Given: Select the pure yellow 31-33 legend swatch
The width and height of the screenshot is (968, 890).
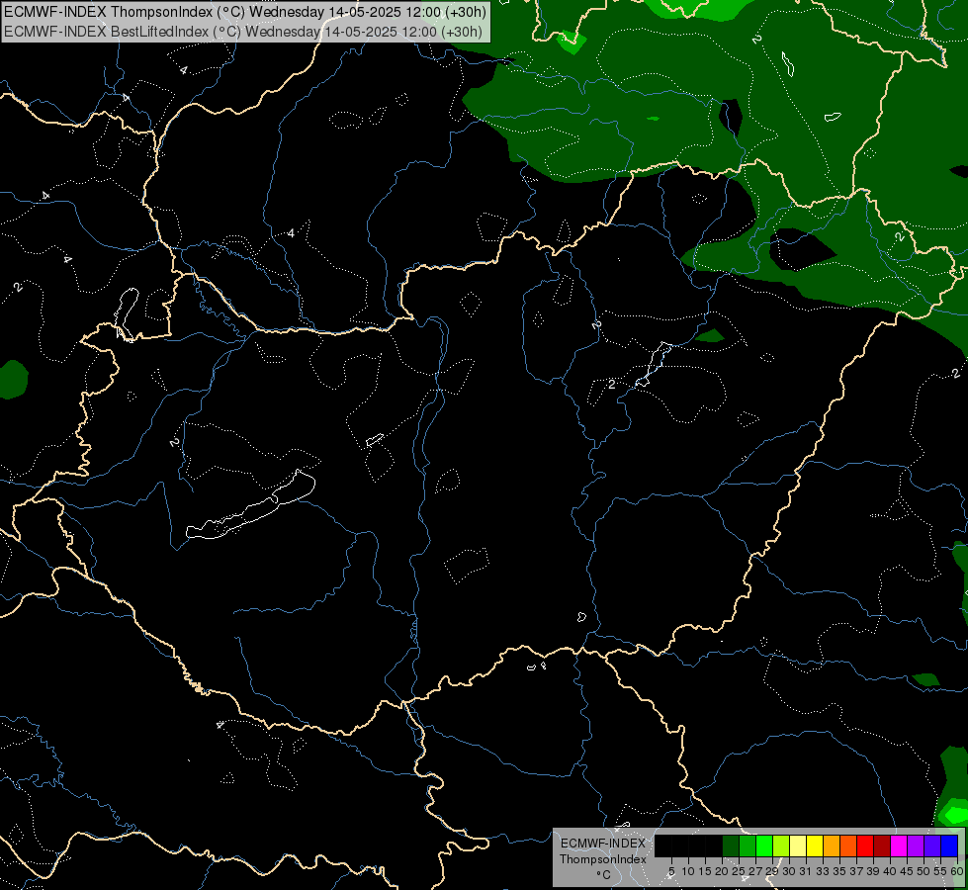Looking at the screenshot, I should coord(815,845).
